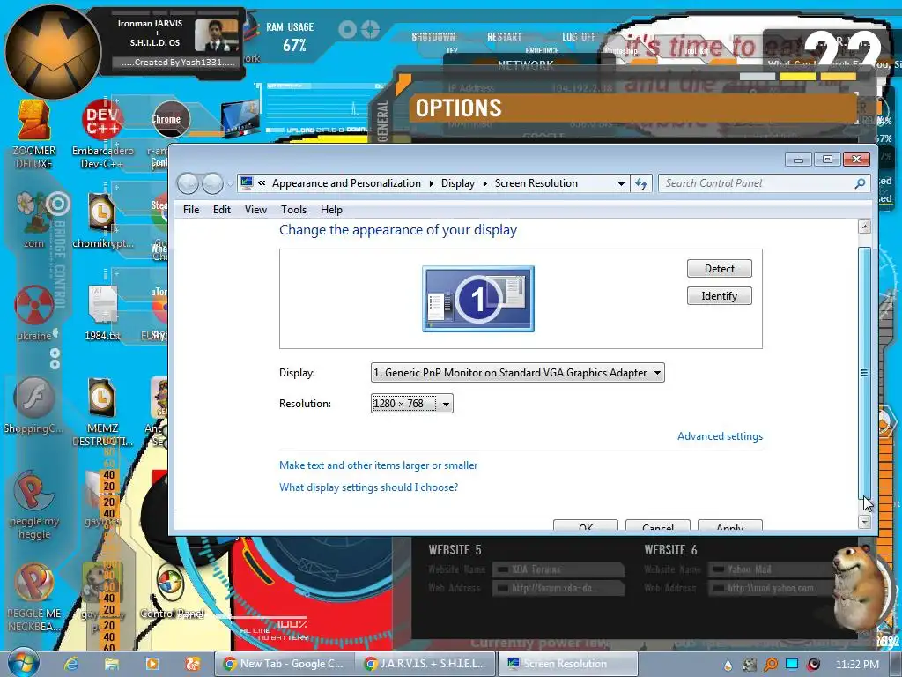The height and width of the screenshot is (677, 902).
Task: Open the View menu
Action: point(255,210)
